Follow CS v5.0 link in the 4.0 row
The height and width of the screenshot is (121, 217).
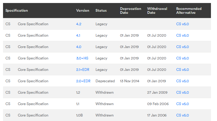[182, 47]
